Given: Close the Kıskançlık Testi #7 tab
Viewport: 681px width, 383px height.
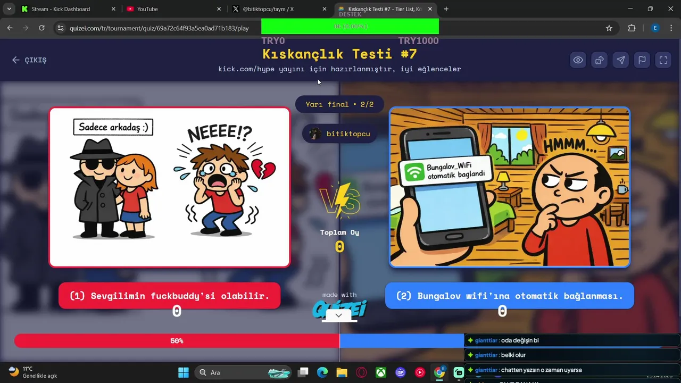Looking at the screenshot, I should coord(430,9).
